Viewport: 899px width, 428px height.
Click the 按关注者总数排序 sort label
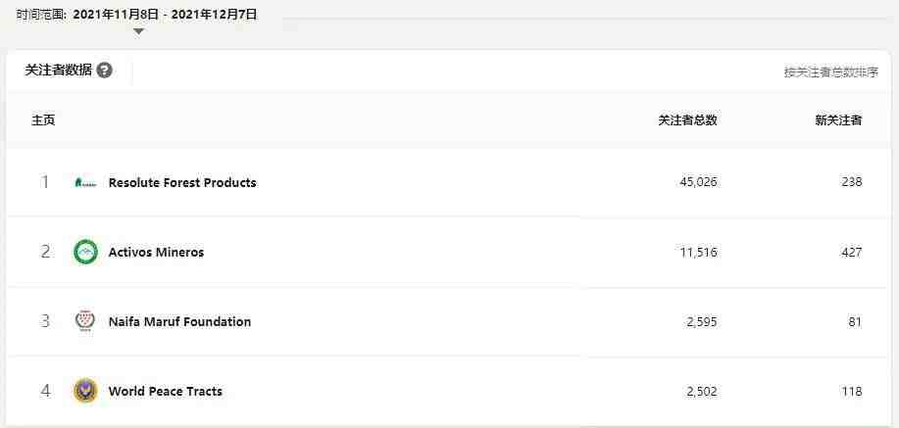pos(831,72)
